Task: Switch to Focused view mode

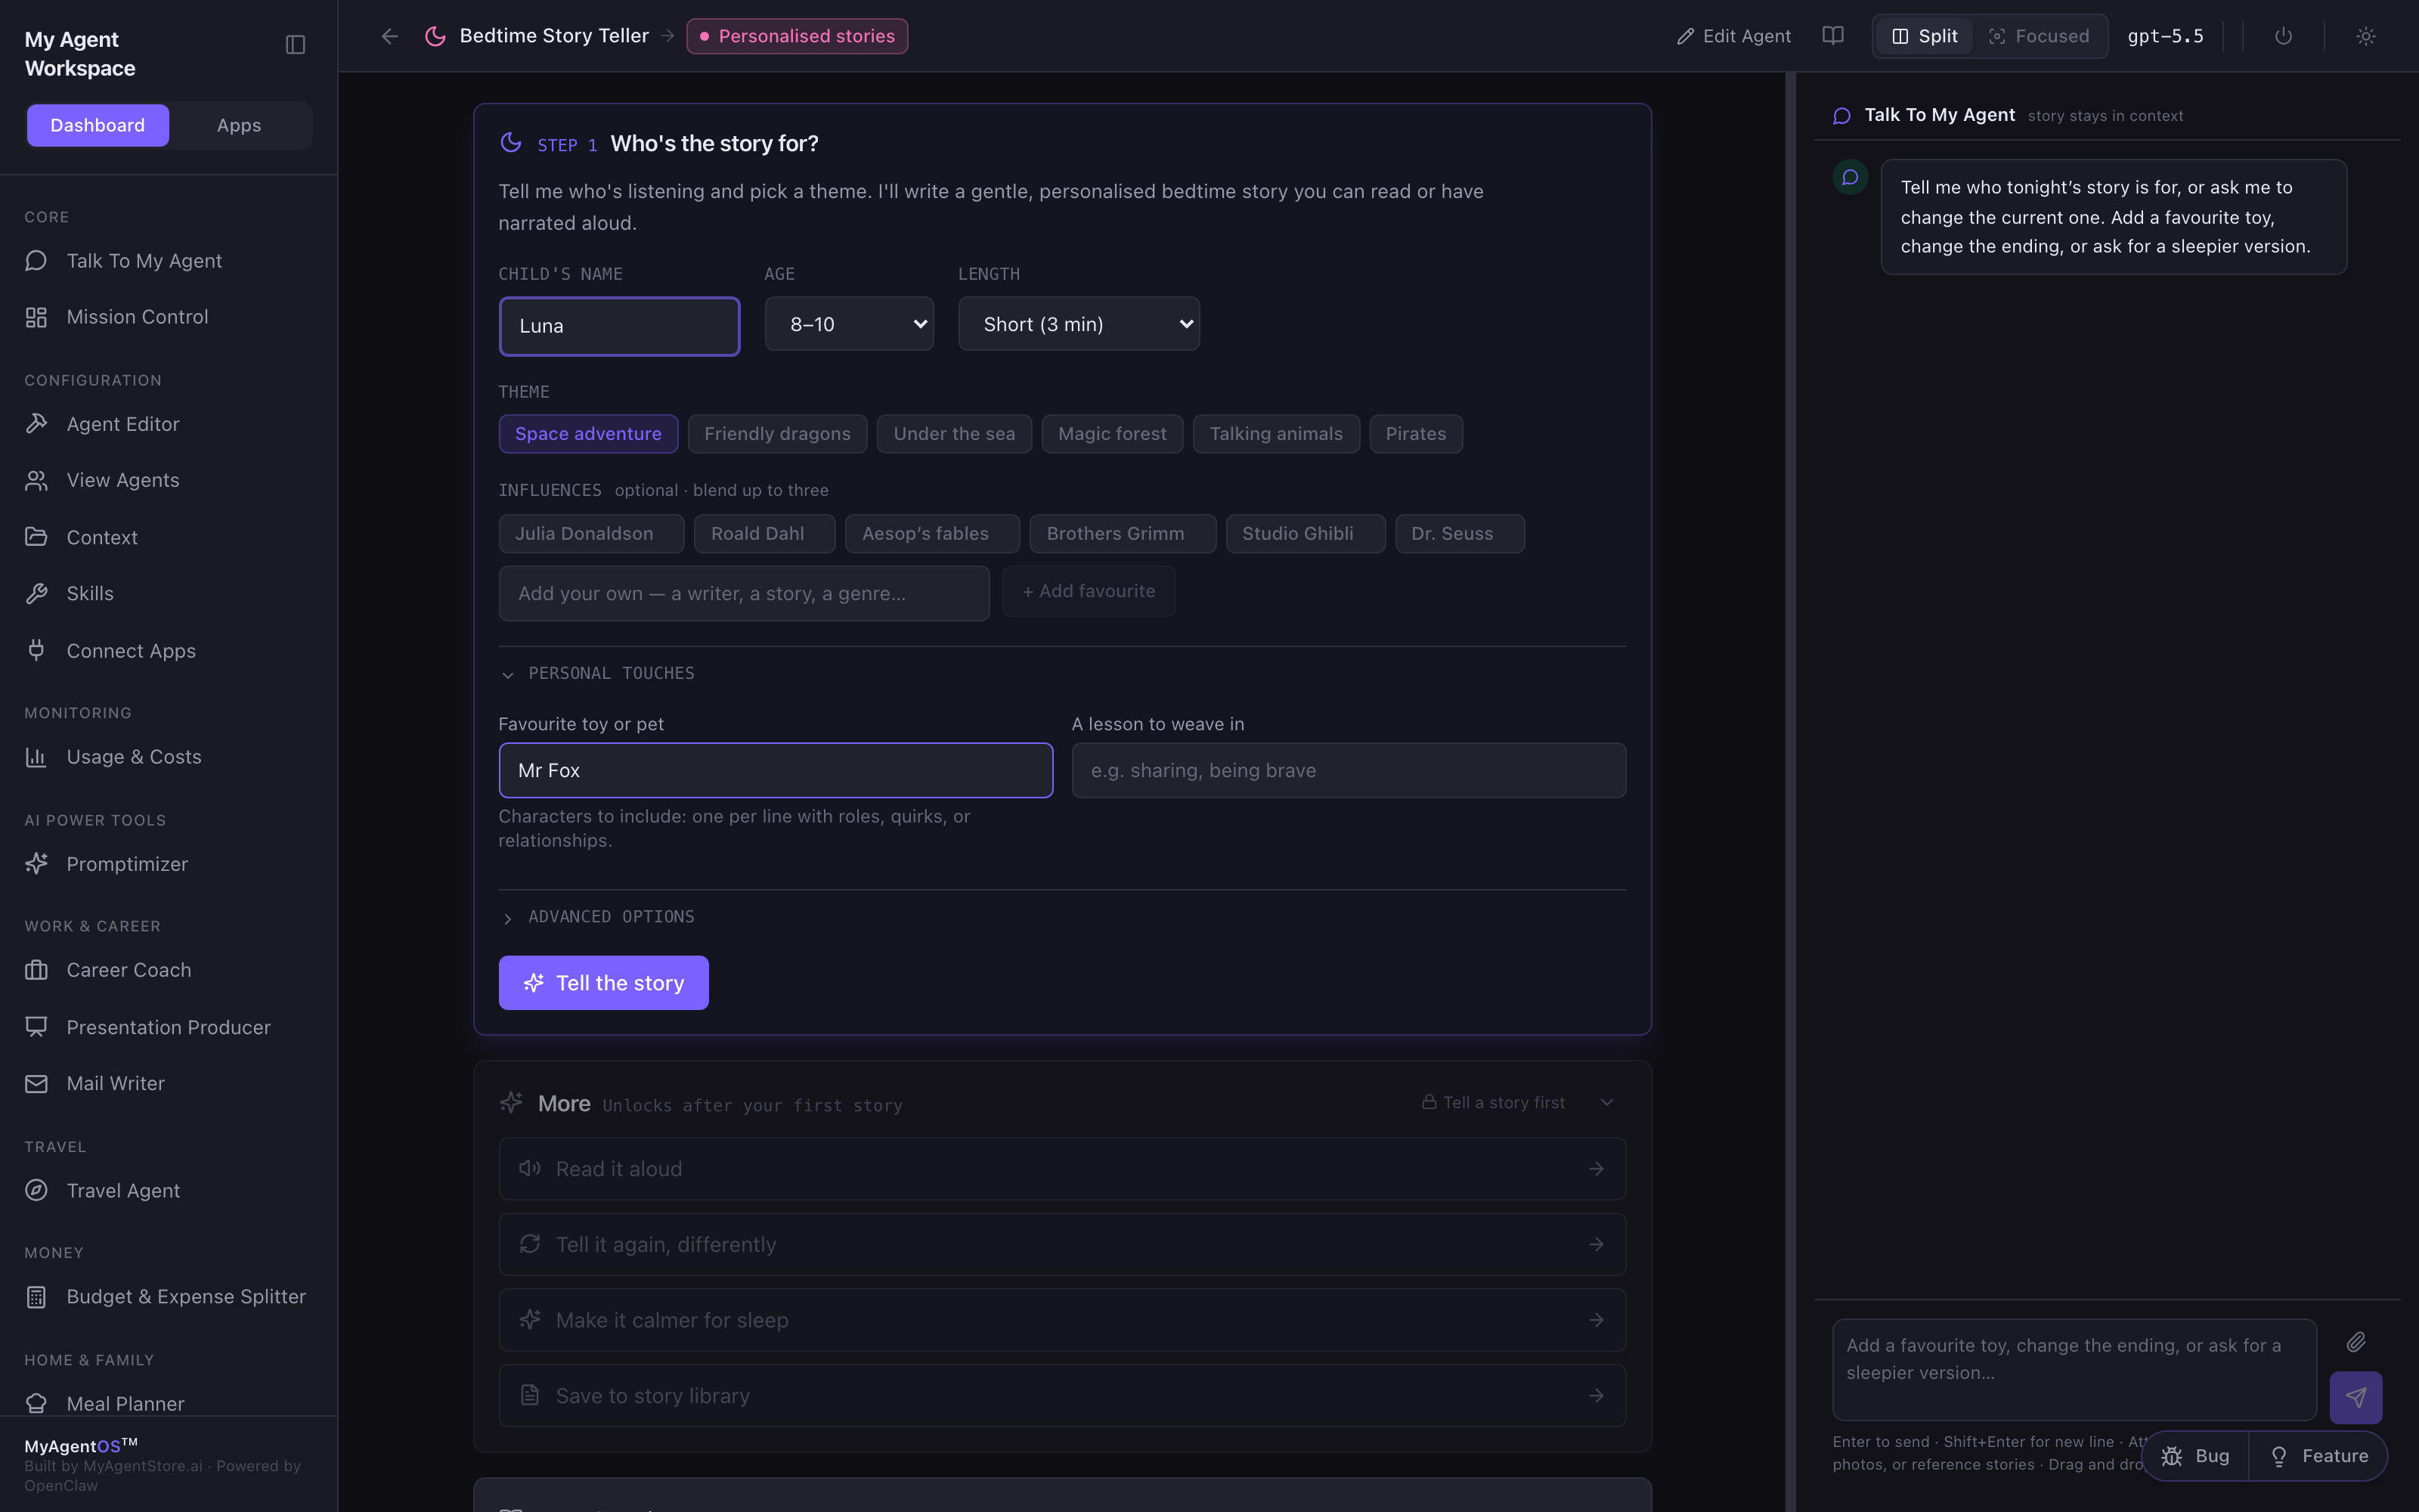Action: (x=2038, y=36)
